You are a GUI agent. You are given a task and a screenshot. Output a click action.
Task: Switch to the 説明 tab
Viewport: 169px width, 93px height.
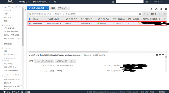[31, 61]
